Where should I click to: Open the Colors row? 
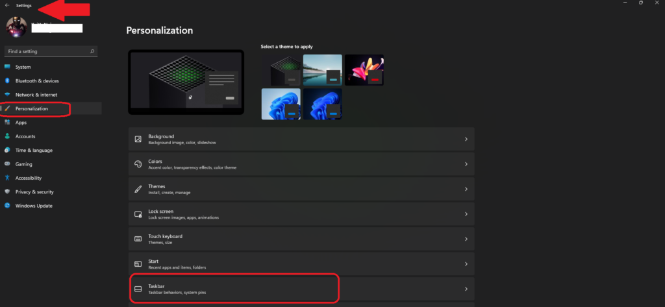(301, 164)
